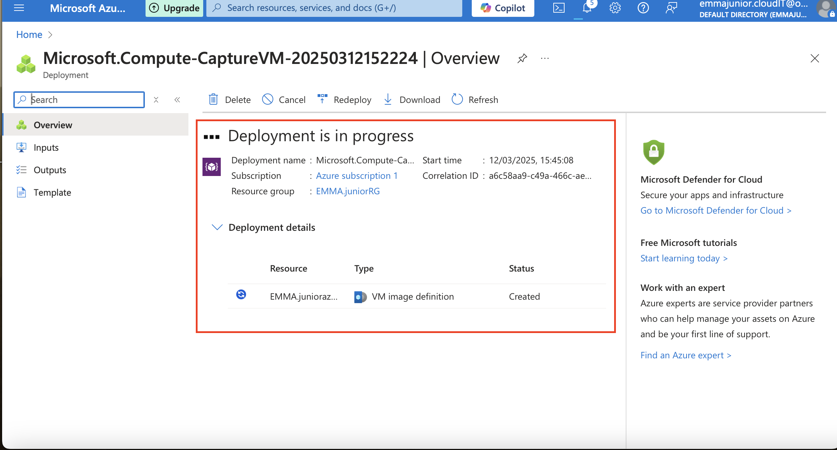The height and width of the screenshot is (450, 837).
Task: Click the Resource column header
Action: tap(288, 268)
